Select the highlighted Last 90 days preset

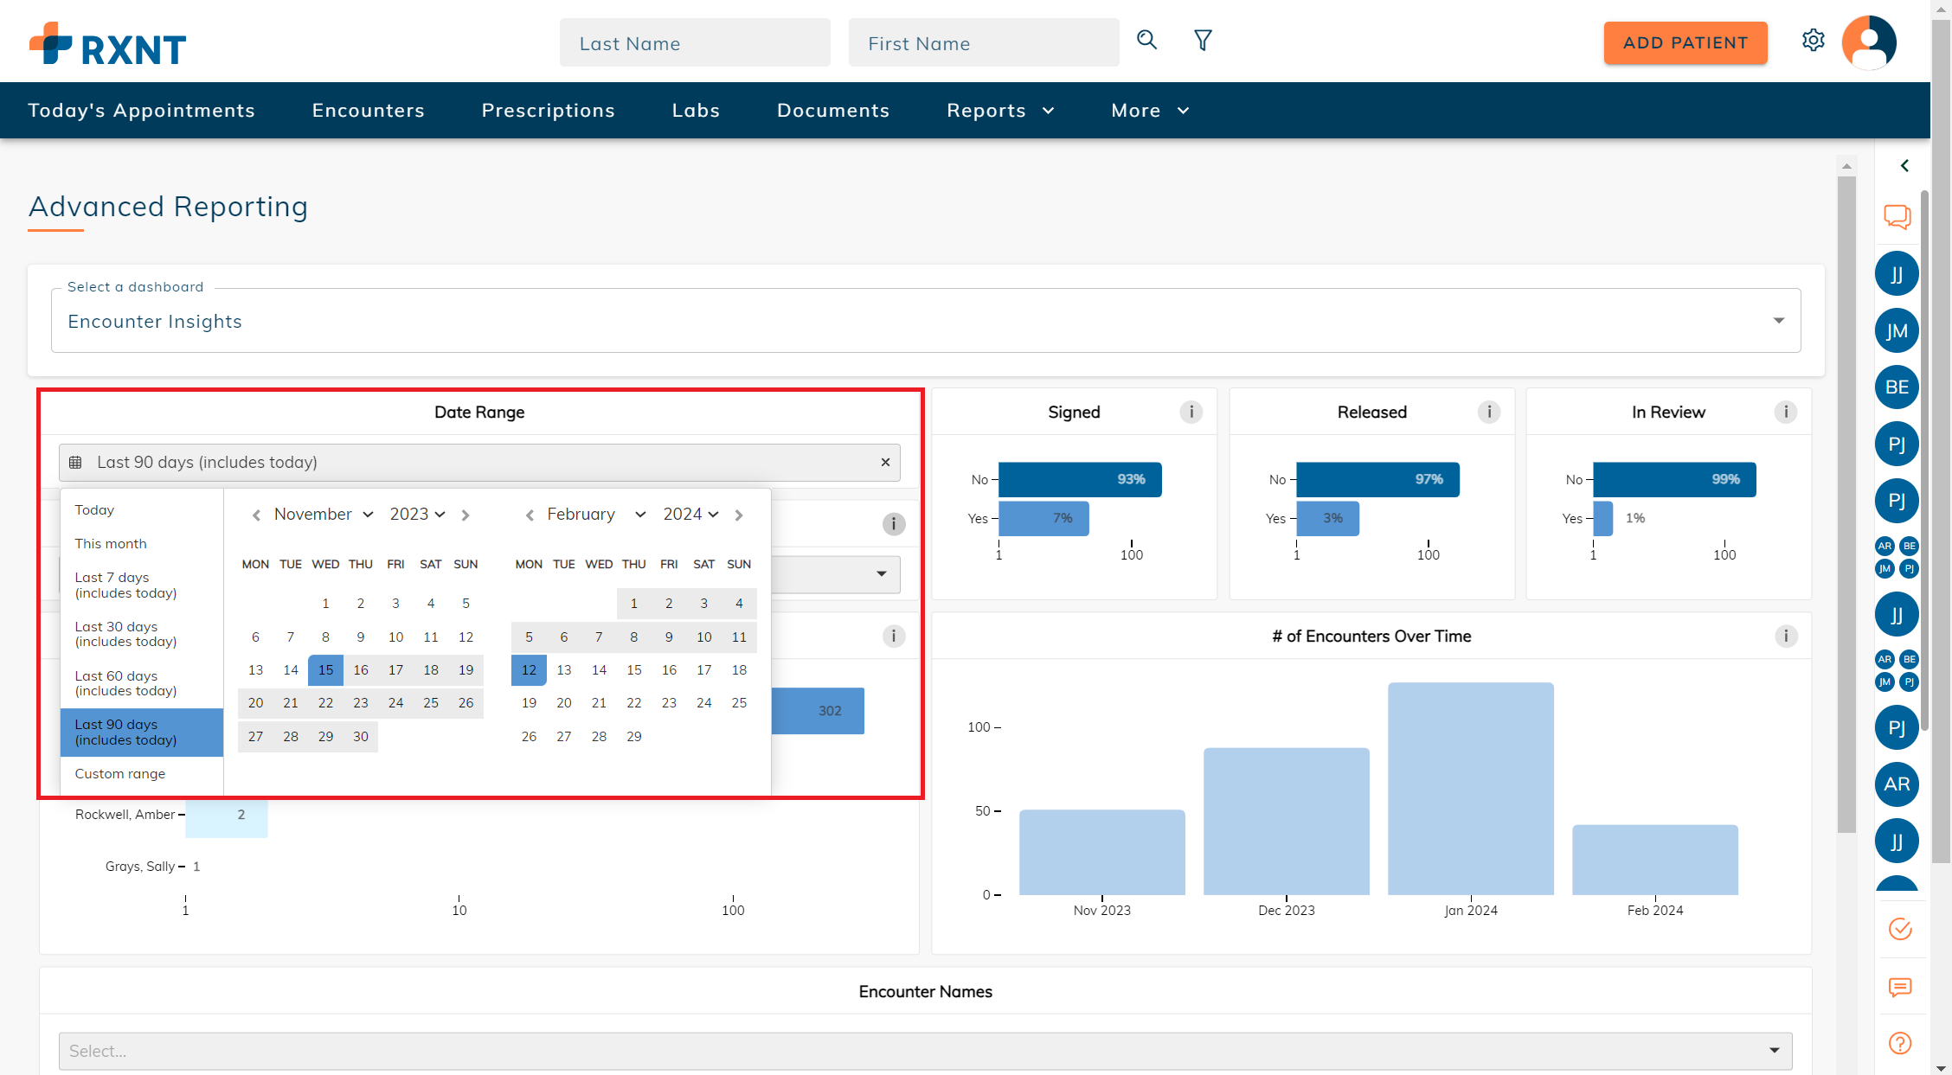click(x=142, y=732)
